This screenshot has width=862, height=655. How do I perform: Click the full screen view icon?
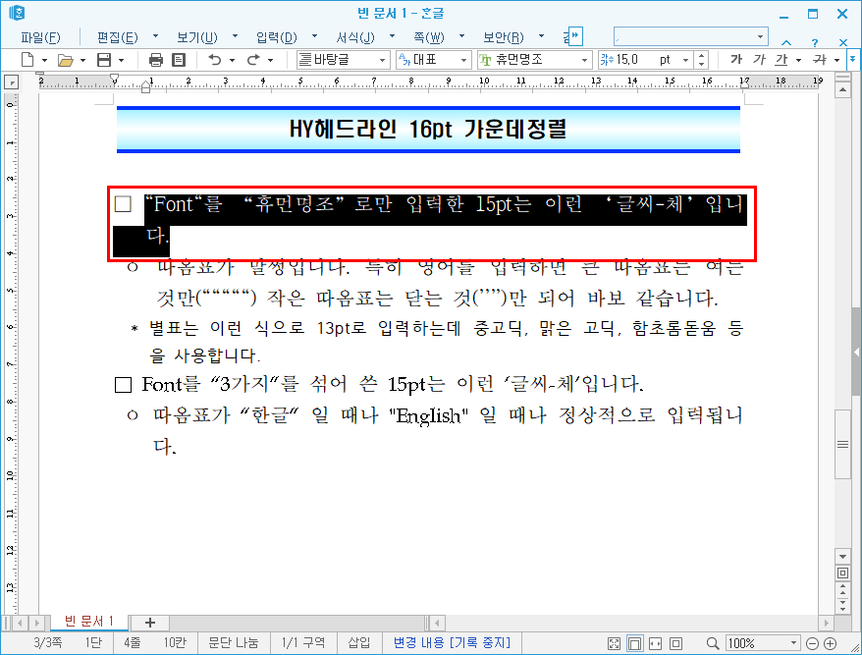tap(614, 643)
